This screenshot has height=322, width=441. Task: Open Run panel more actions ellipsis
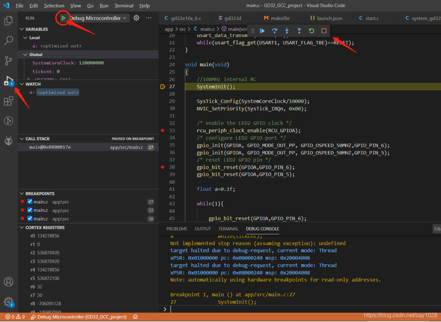pos(149,18)
